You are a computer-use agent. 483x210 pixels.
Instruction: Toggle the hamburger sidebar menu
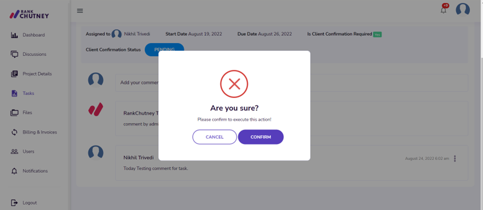80,11
